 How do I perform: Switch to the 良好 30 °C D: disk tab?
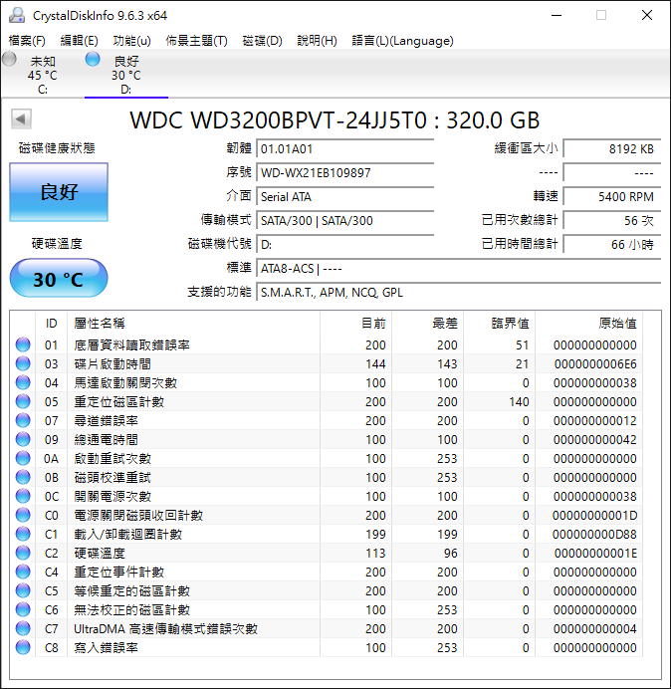(126, 75)
